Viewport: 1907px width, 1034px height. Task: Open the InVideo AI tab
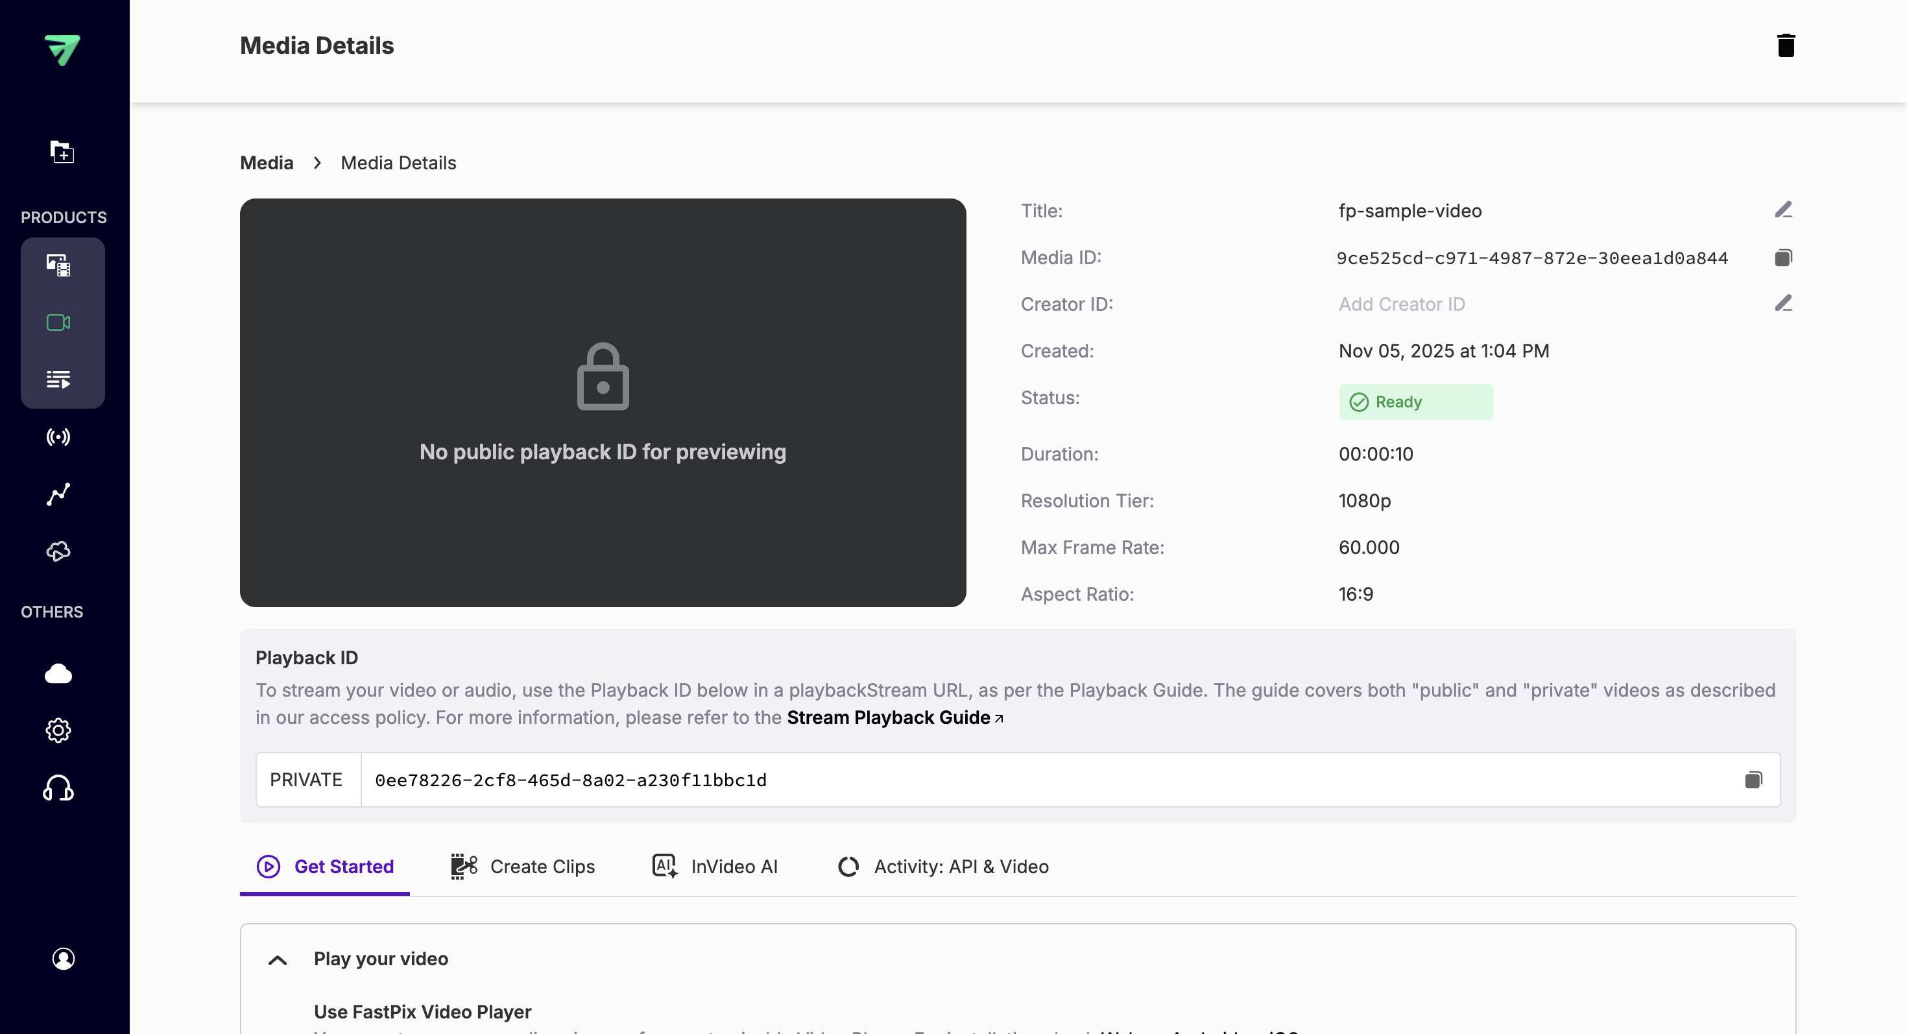[714, 866]
